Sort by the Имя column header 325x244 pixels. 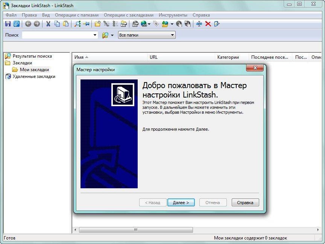click(x=110, y=57)
